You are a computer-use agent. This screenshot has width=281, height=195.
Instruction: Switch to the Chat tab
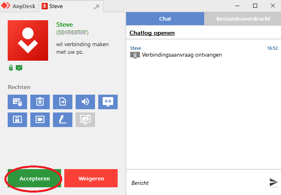165,19
